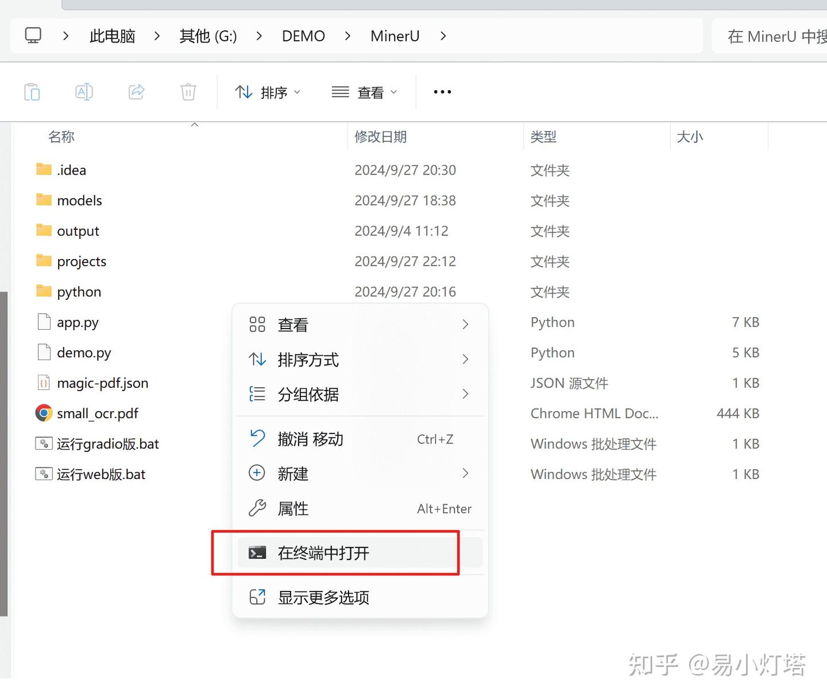
Task: Open 排序方式 submenu in context menu
Action: [x=360, y=360]
